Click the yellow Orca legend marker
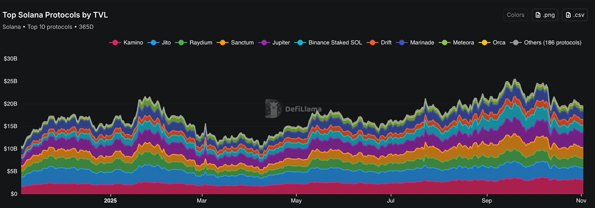Screen dimensions: 595x208 (485, 43)
